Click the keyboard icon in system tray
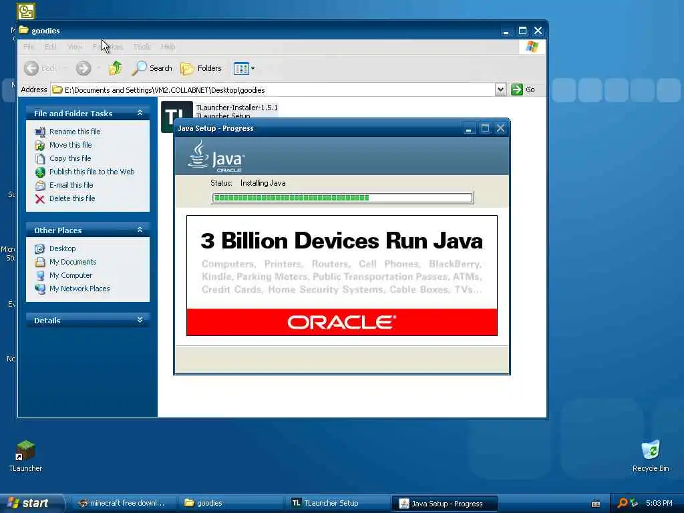This screenshot has height=513, width=684. tap(596, 504)
